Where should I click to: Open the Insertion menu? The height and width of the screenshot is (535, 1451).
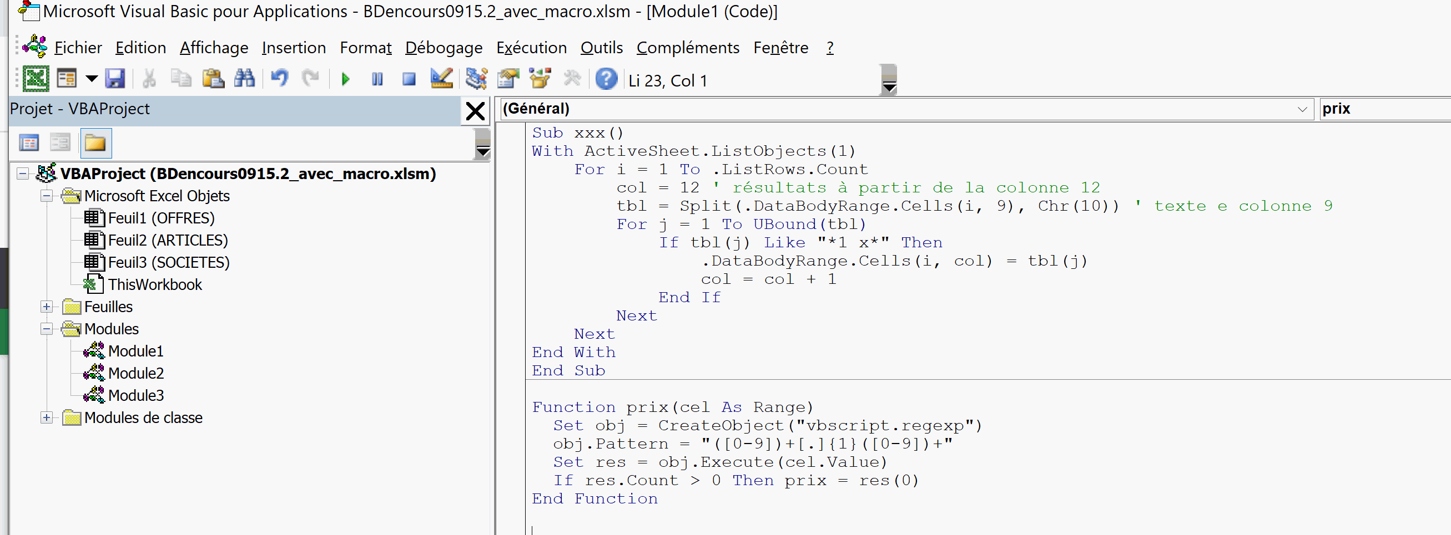click(x=294, y=48)
